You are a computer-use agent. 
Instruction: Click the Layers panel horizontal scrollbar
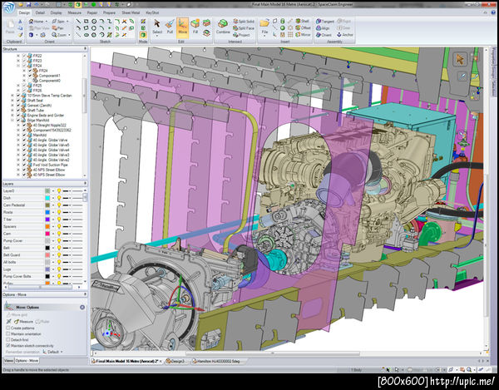pos(42,287)
